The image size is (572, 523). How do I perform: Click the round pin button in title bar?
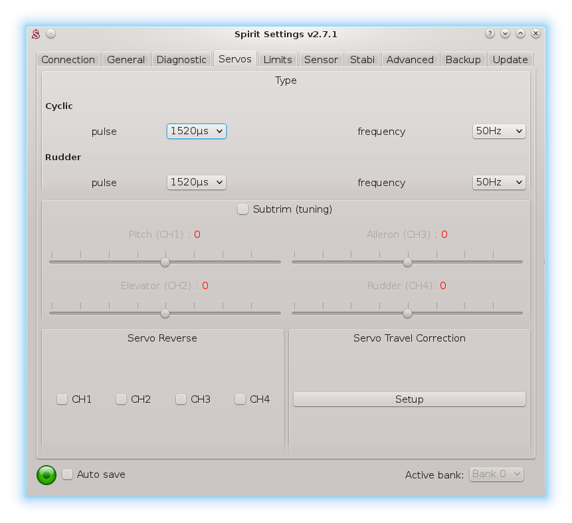tap(51, 34)
